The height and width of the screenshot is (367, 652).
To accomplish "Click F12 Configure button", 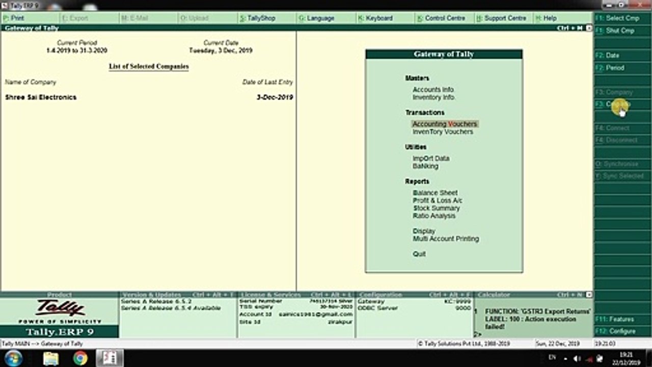I will (x=622, y=331).
